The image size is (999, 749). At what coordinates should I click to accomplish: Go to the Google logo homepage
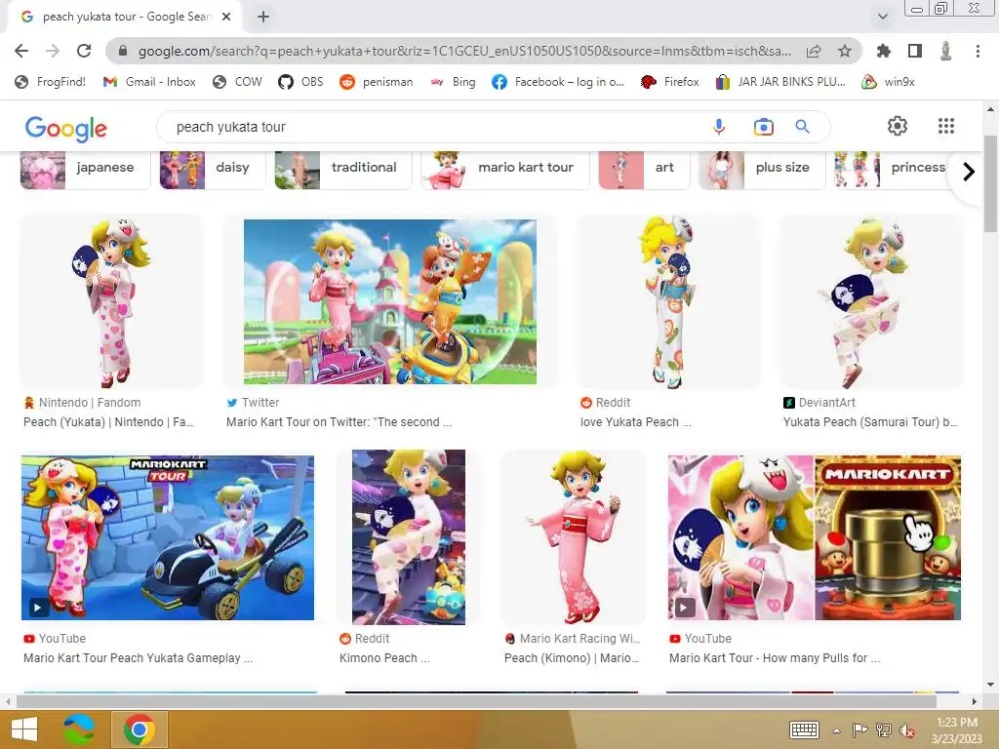tap(66, 128)
